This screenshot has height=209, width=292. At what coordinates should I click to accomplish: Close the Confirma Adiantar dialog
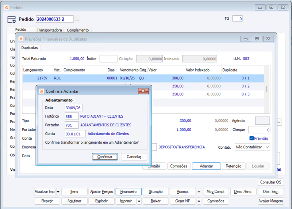143,91
